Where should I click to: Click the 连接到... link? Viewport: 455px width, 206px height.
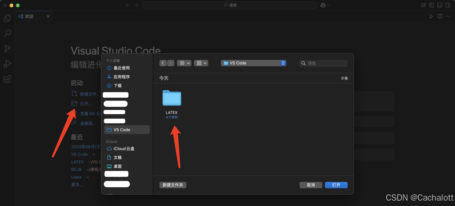(x=84, y=123)
